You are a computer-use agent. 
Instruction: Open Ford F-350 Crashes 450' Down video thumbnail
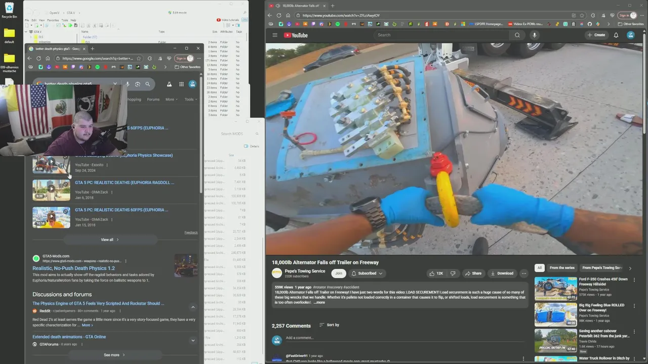[x=555, y=289]
